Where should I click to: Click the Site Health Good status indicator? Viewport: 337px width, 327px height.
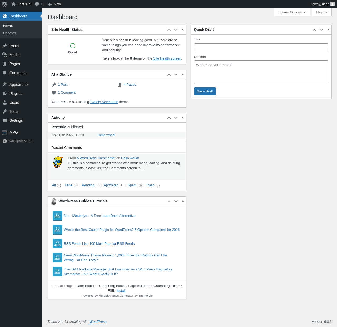point(73,48)
